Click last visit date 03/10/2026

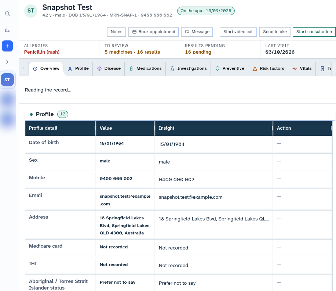coord(280,52)
